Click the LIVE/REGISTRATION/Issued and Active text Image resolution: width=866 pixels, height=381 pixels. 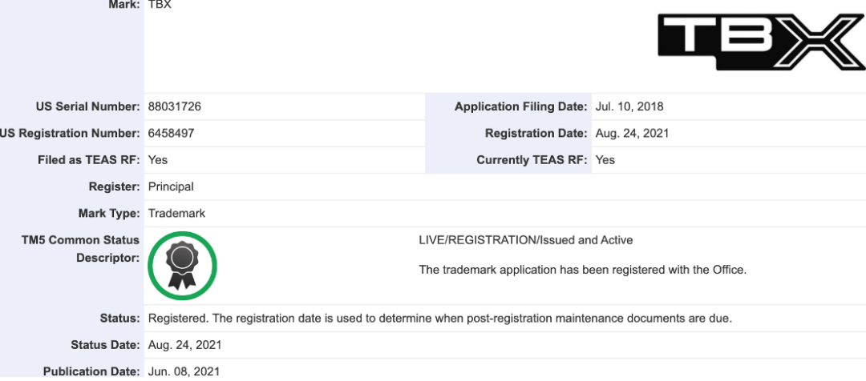pos(526,240)
